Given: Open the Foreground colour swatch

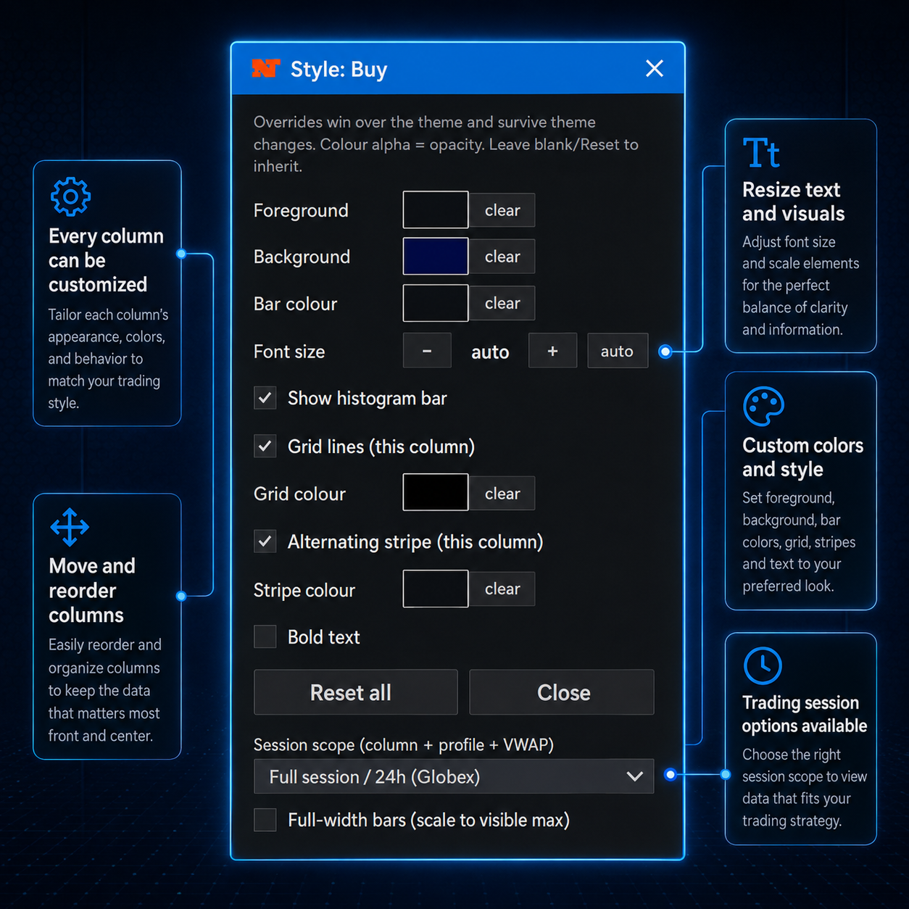Looking at the screenshot, I should pyautogui.click(x=436, y=210).
